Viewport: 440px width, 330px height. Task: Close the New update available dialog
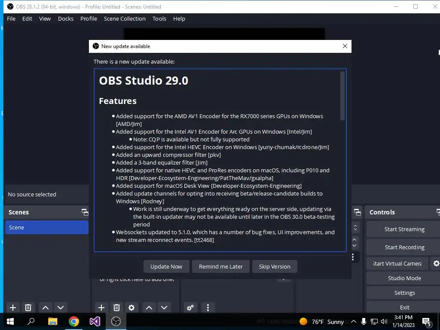[345, 46]
